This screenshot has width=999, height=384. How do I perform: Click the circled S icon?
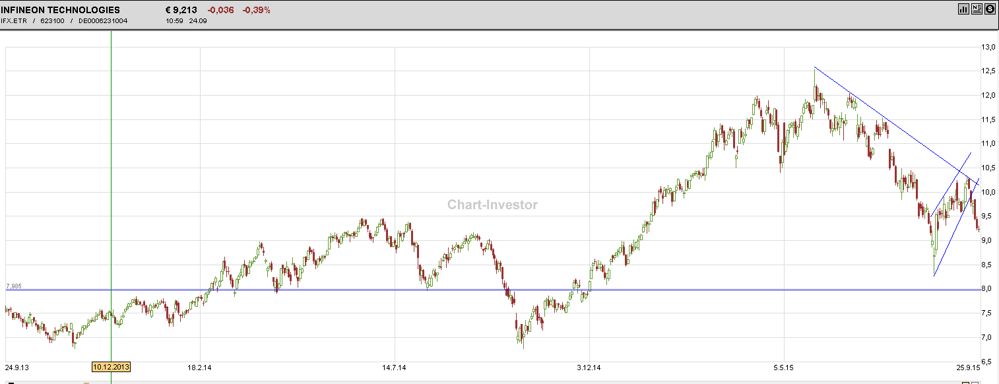[990, 9]
